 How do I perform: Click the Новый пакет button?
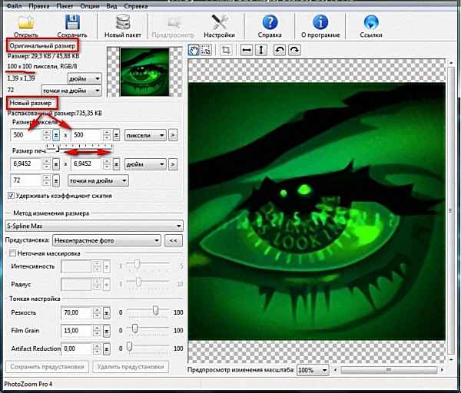click(x=124, y=25)
